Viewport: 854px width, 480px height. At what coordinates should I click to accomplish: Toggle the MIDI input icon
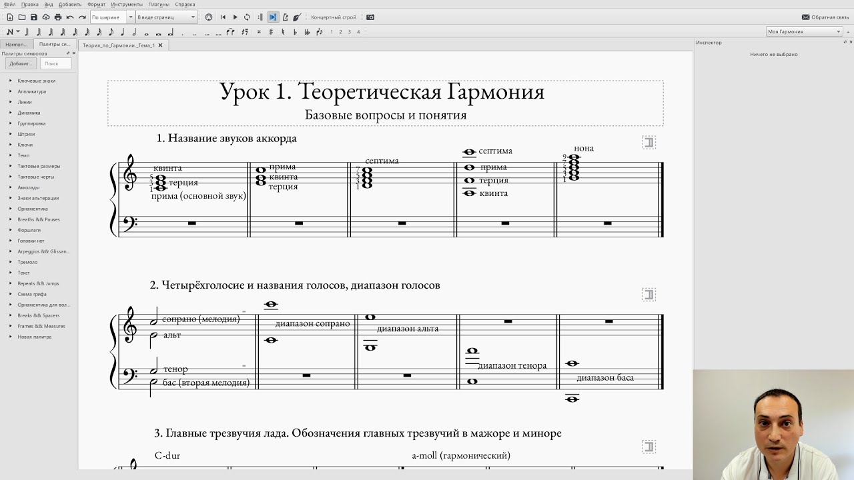point(209,17)
